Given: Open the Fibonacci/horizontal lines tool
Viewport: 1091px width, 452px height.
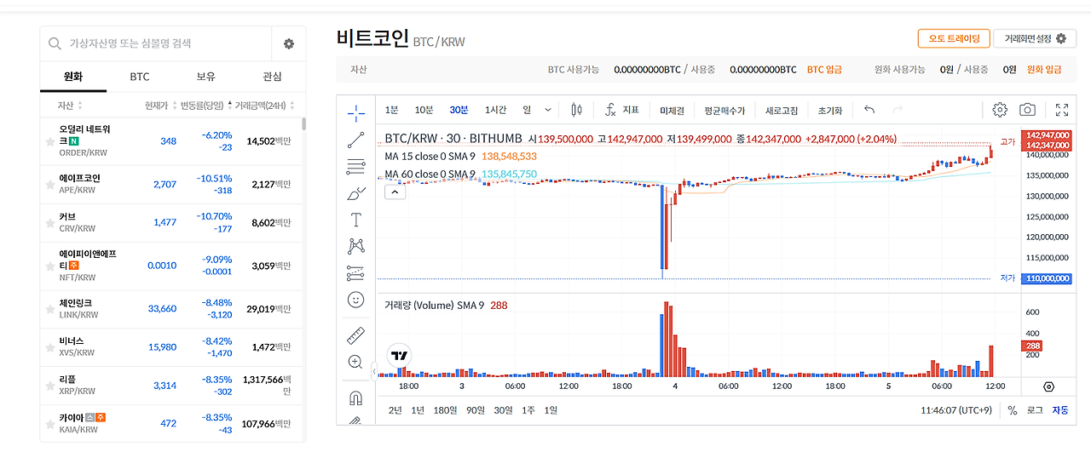Looking at the screenshot, I should pos(356,167).
